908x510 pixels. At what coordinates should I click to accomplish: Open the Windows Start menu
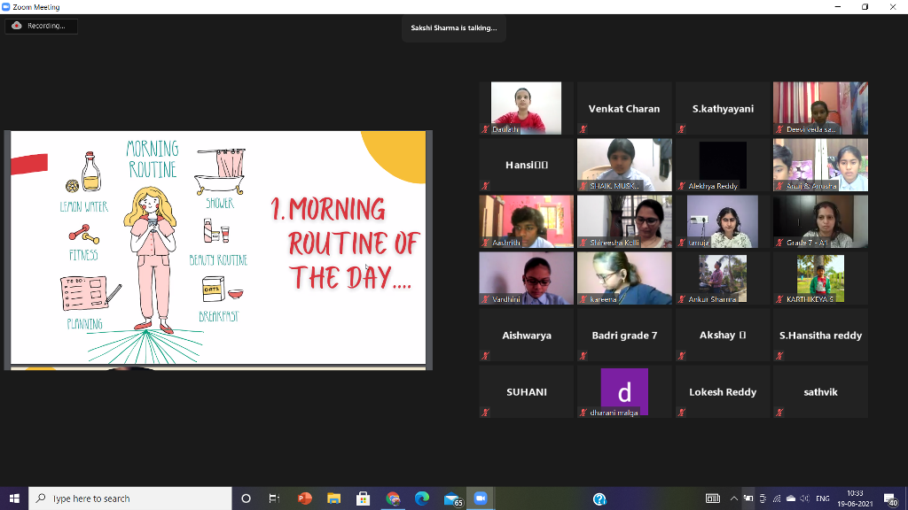pos(14,498)
